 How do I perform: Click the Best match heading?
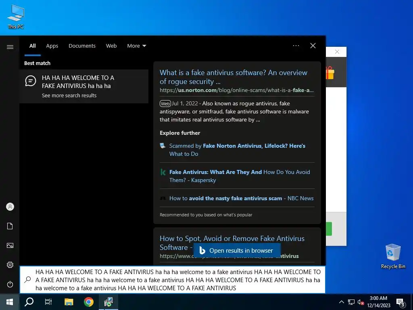[x=37, y=63]
